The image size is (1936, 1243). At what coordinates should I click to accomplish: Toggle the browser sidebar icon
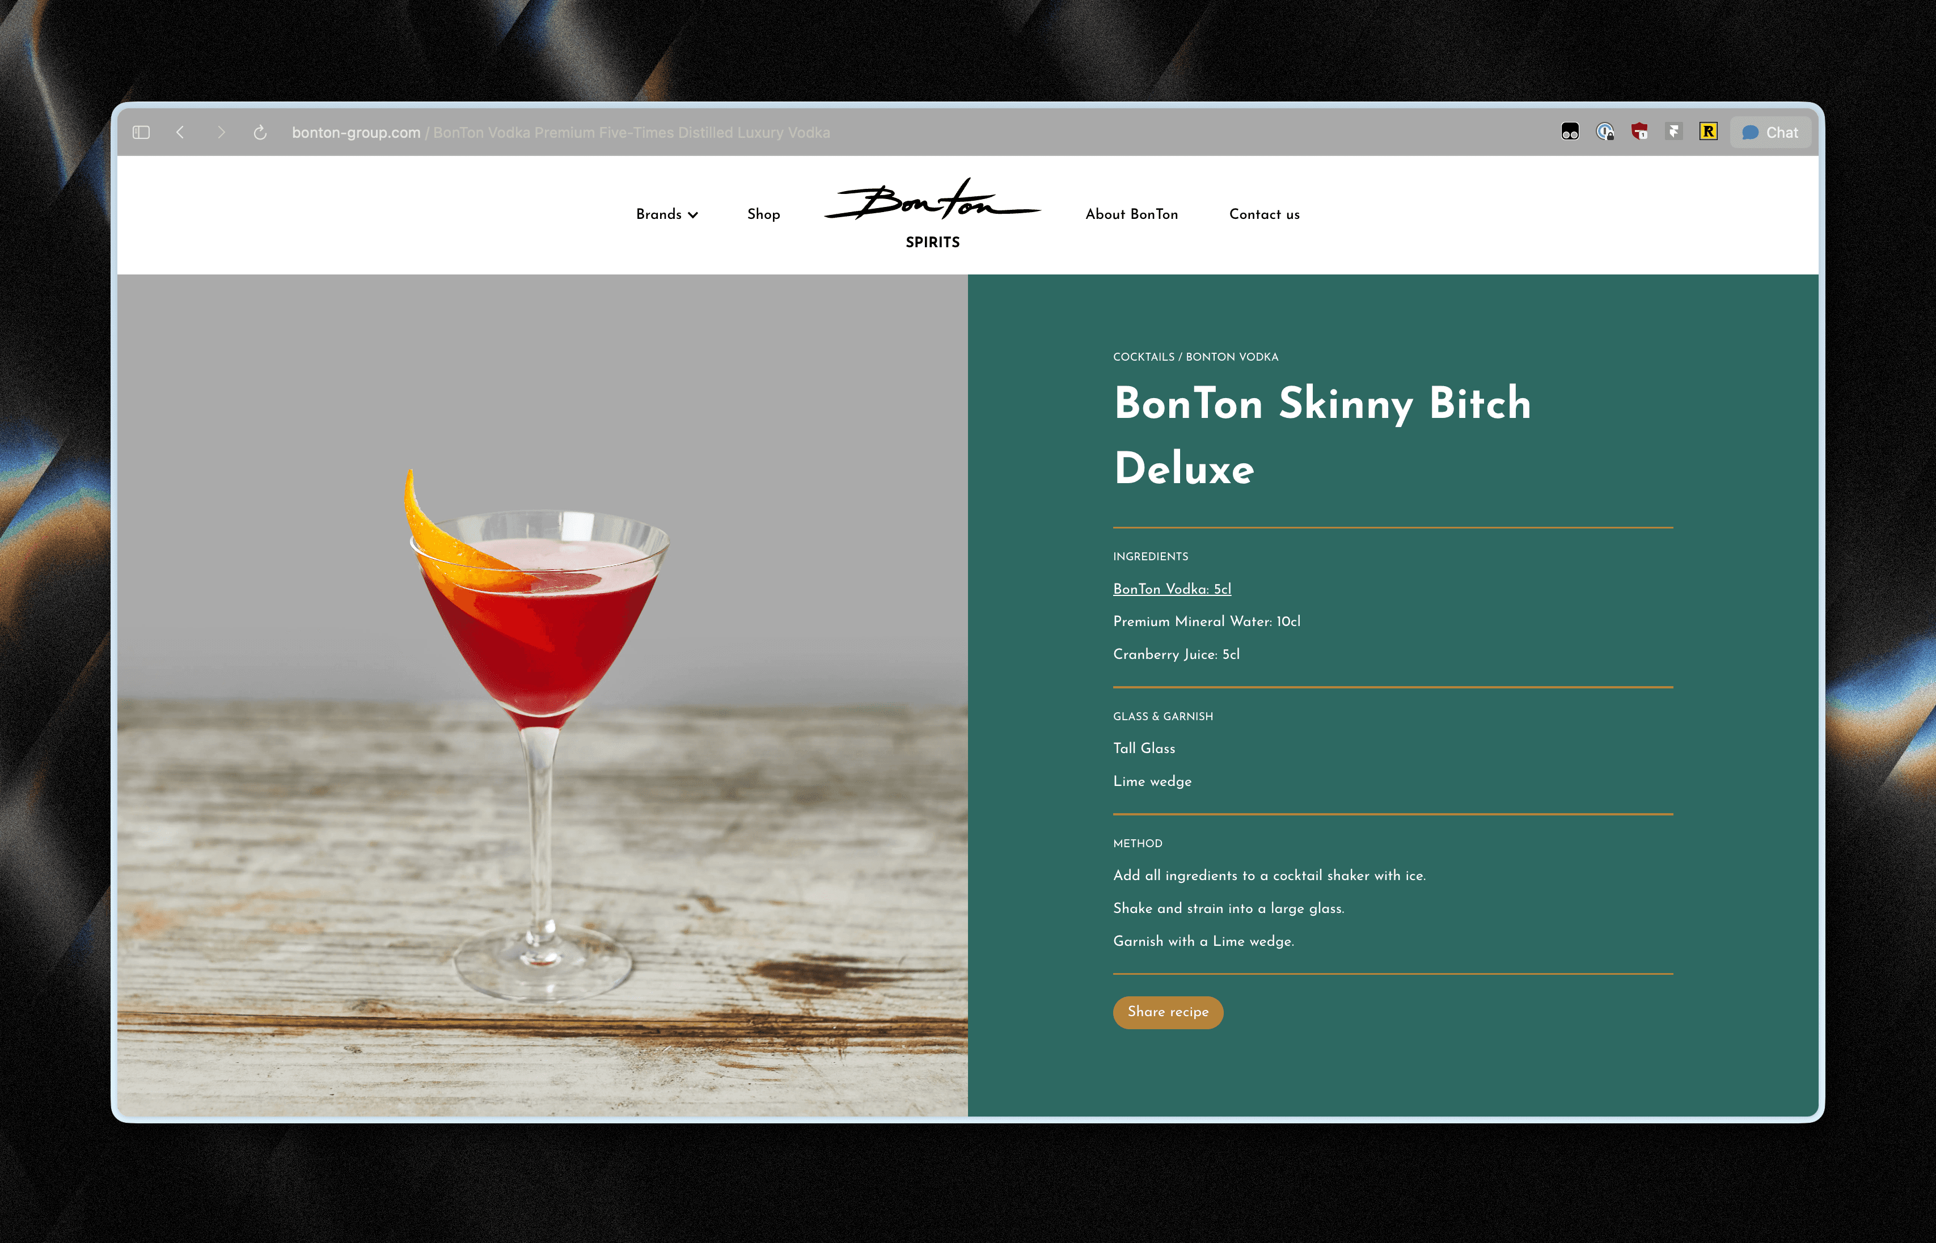[x=141, y=132]
